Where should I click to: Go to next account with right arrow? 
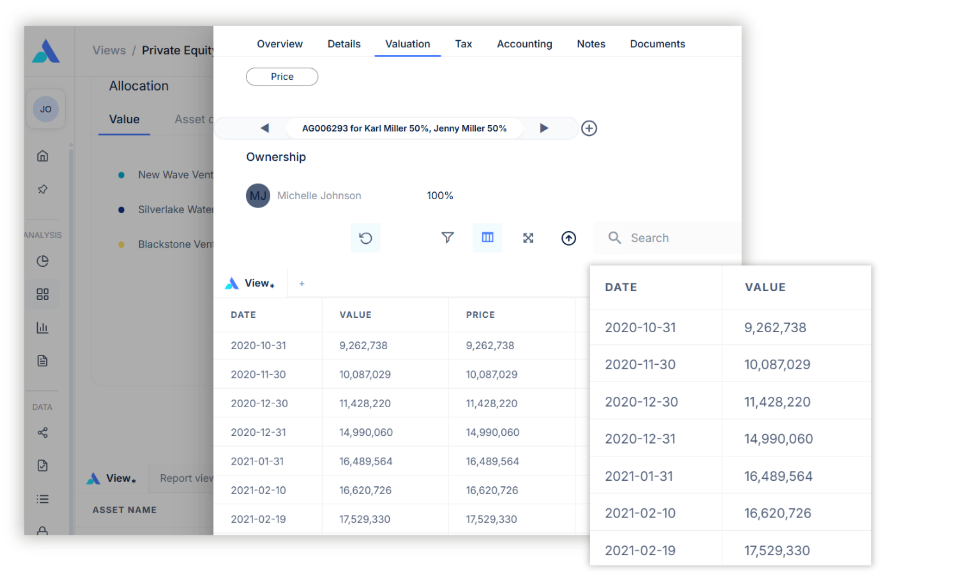pos(544,128)
